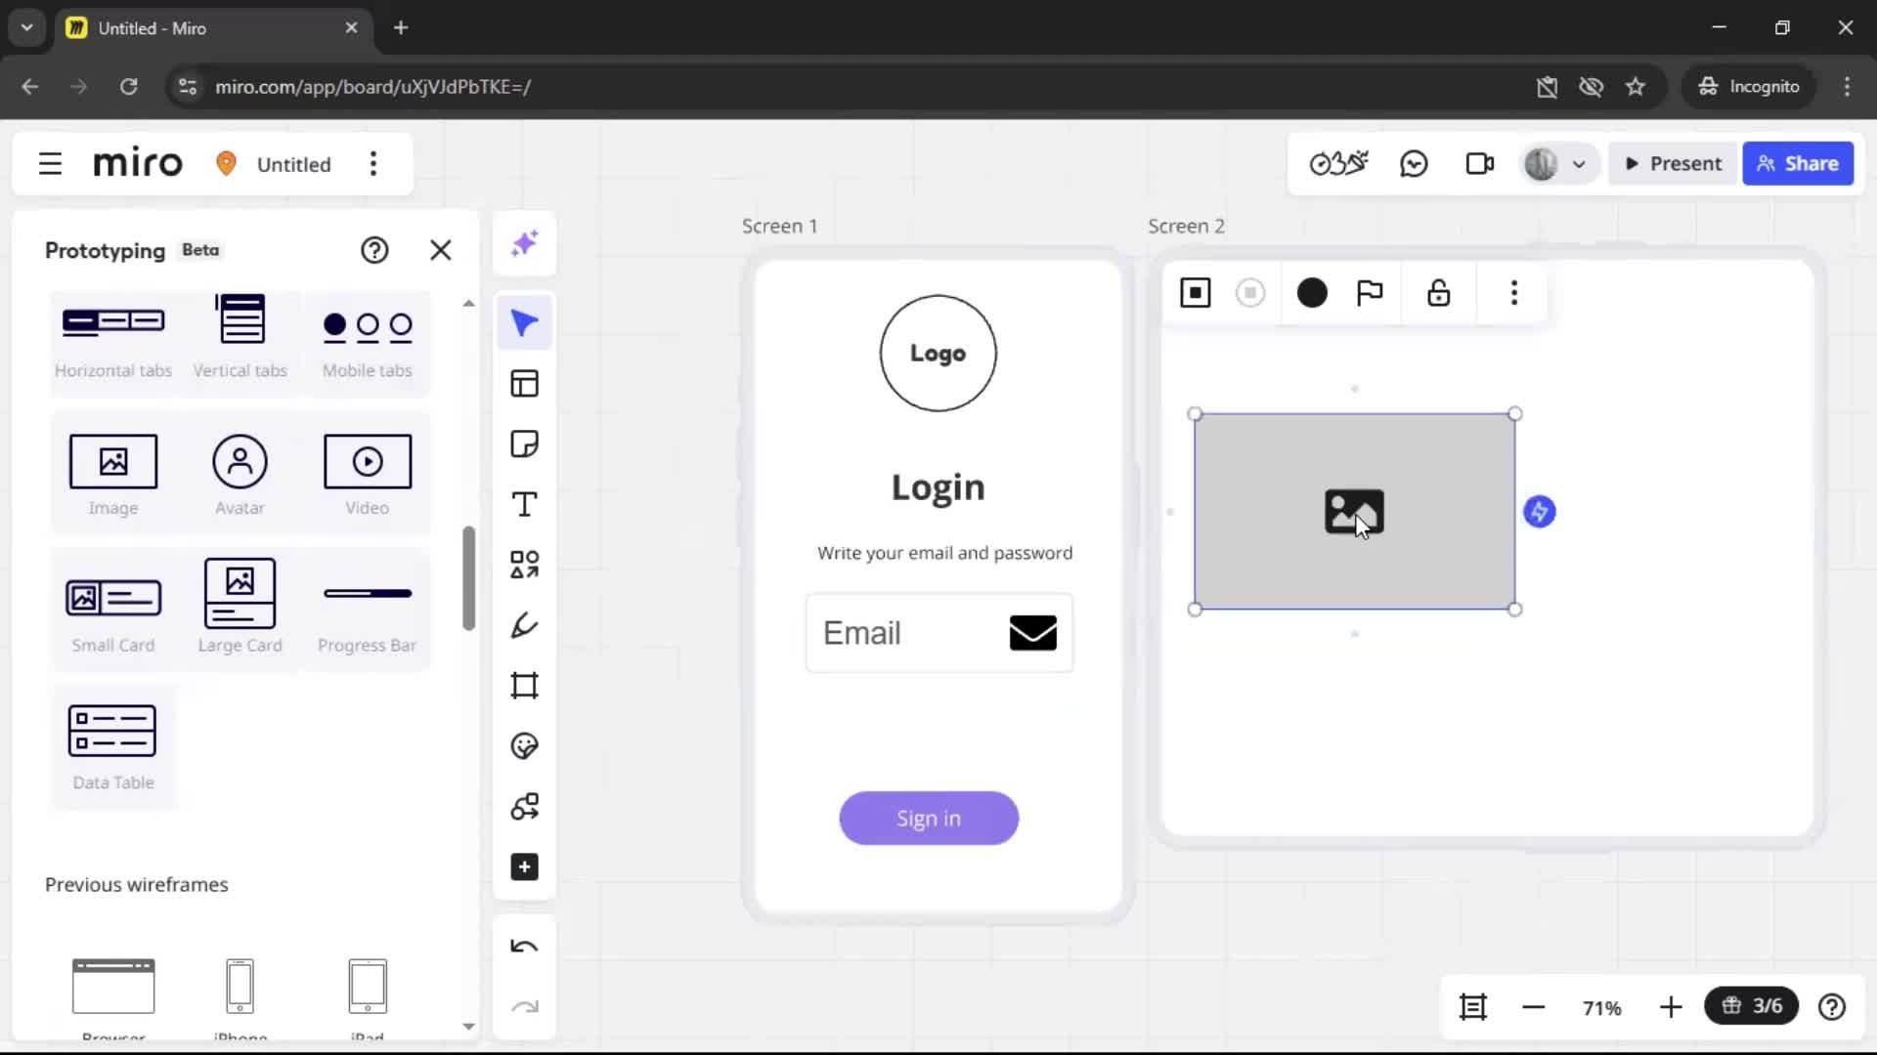Click the Logo circle on Screen 1
This screenshot has width=1877, height=1055.
tap(938, 354)
